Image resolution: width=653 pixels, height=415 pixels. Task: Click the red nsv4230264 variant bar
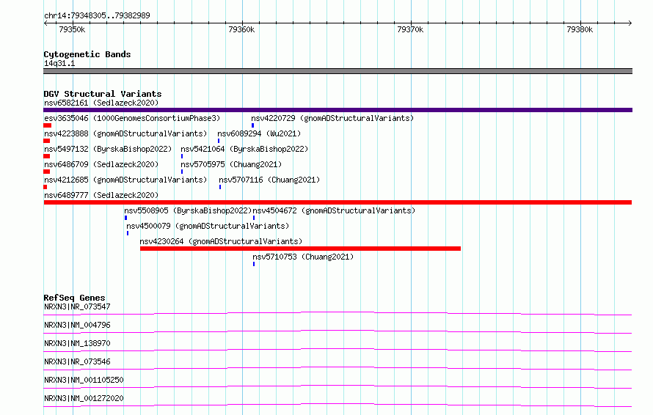coord(300,249)
